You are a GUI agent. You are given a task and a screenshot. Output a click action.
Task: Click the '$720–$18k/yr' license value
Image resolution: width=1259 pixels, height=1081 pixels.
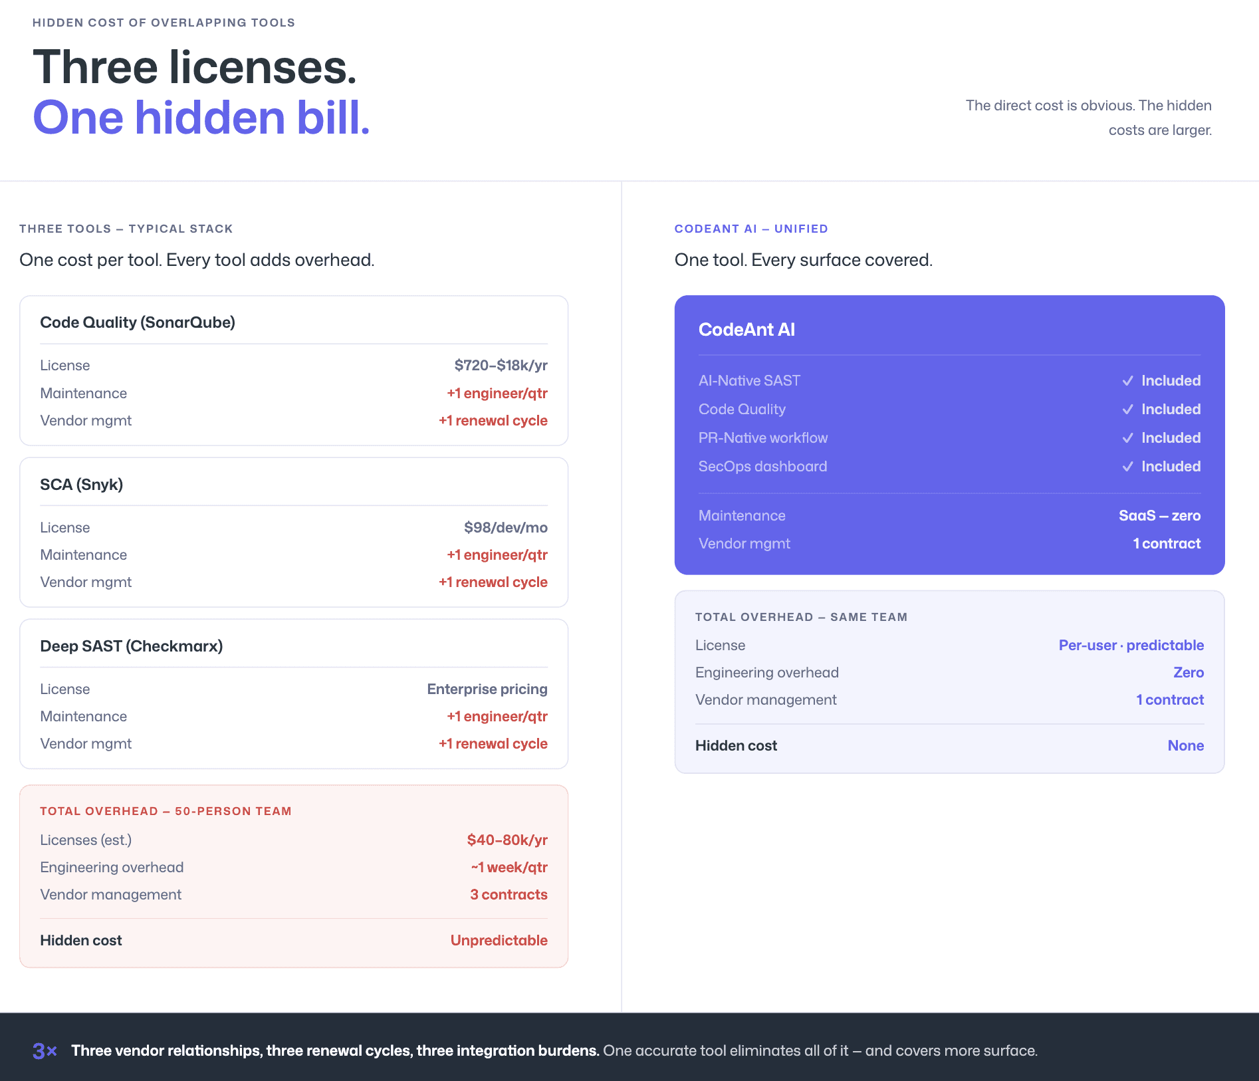tap(501, 366)
